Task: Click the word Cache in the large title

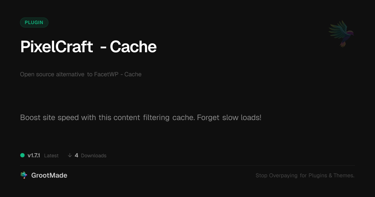Action: [133, 47]
